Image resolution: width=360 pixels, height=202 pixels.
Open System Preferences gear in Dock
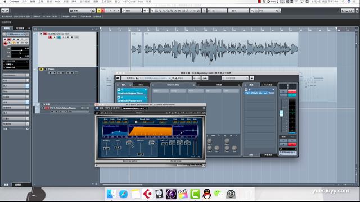click(231, 194)
